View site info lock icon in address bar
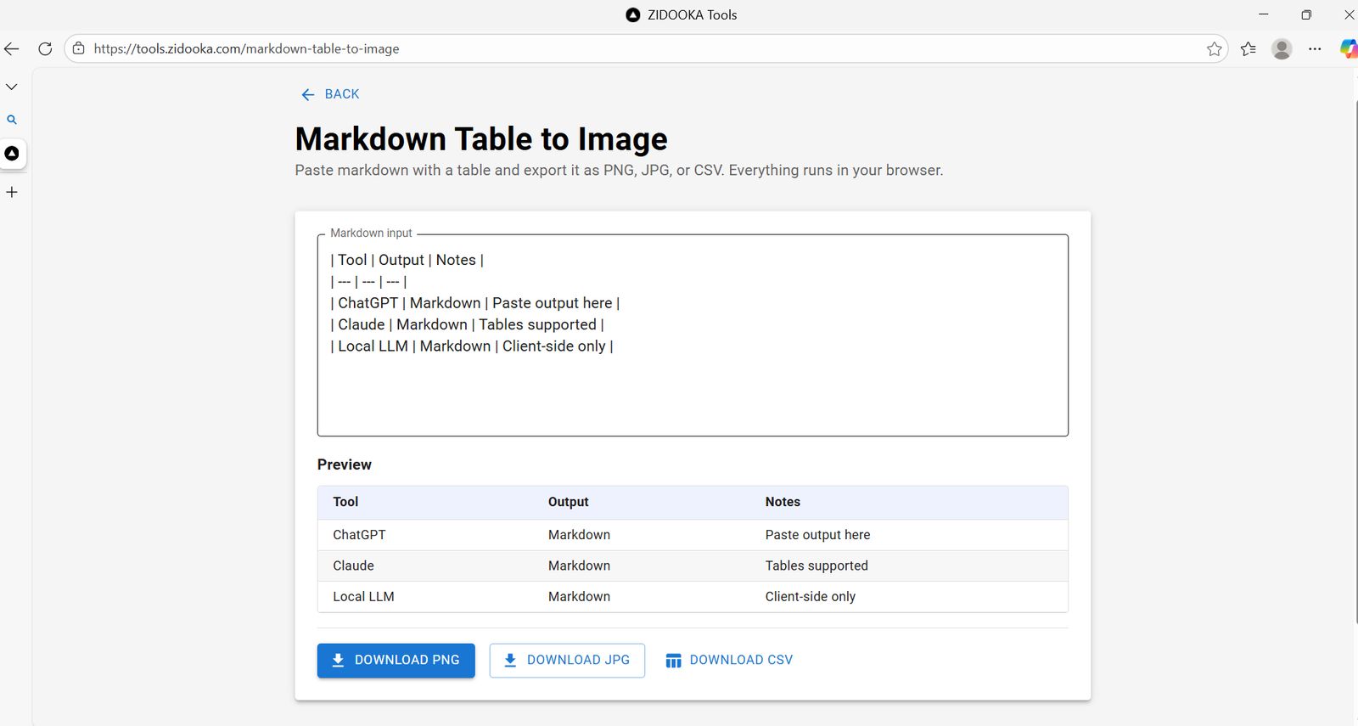This screenshot has width=1358, height=726. tap(78, 48)
